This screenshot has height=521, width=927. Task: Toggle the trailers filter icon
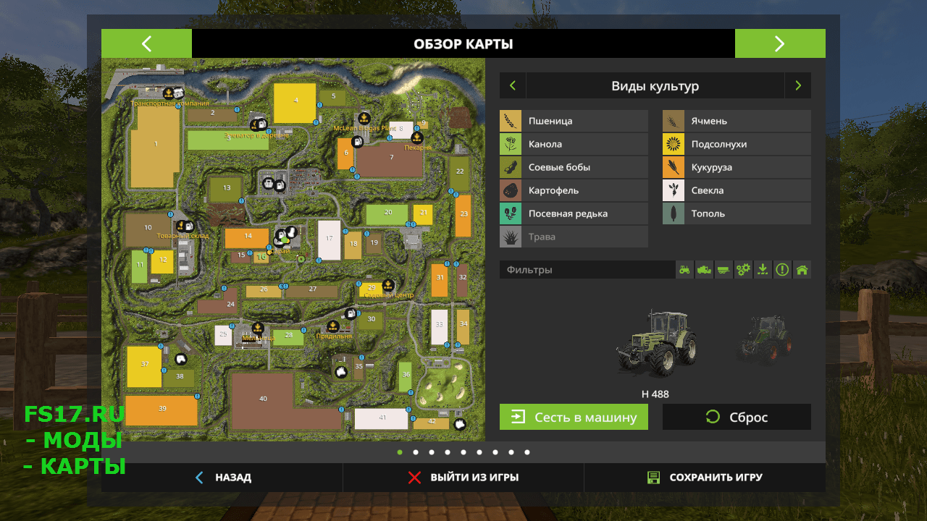coord(723,270)
